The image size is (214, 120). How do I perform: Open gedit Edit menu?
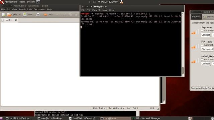tap(8, 9)
